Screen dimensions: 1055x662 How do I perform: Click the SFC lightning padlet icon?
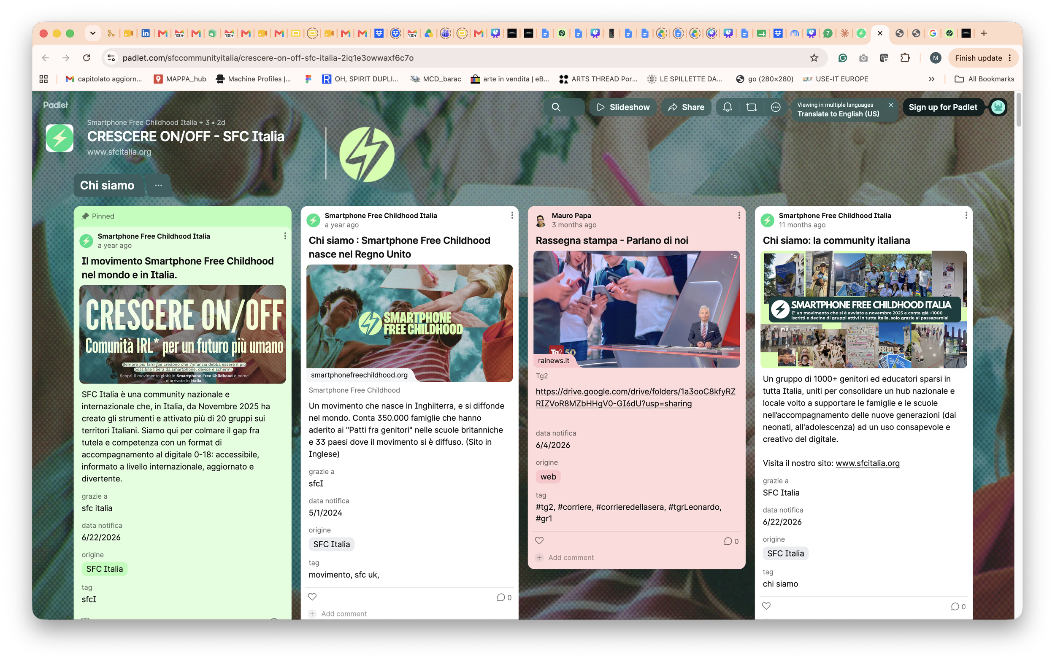[60, 138]
